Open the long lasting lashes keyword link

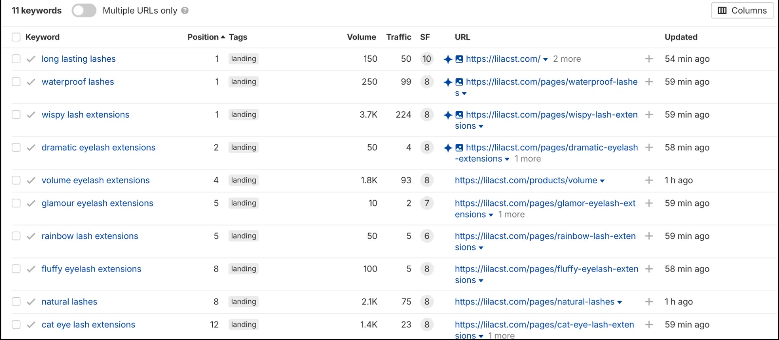pyautogui.click(x=78, y=59)
